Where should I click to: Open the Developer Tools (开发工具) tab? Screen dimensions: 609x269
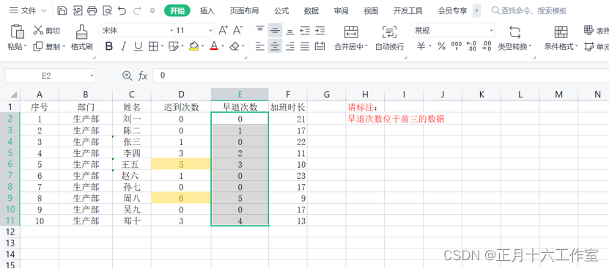tap(407, 11)
